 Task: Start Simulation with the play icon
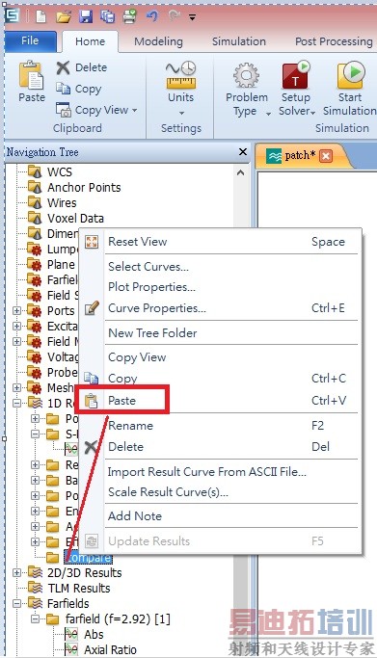tap(350, 75)
